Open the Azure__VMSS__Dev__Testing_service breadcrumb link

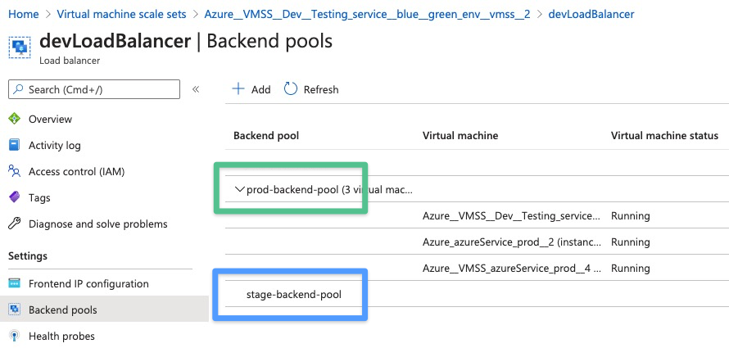(367, 15)
